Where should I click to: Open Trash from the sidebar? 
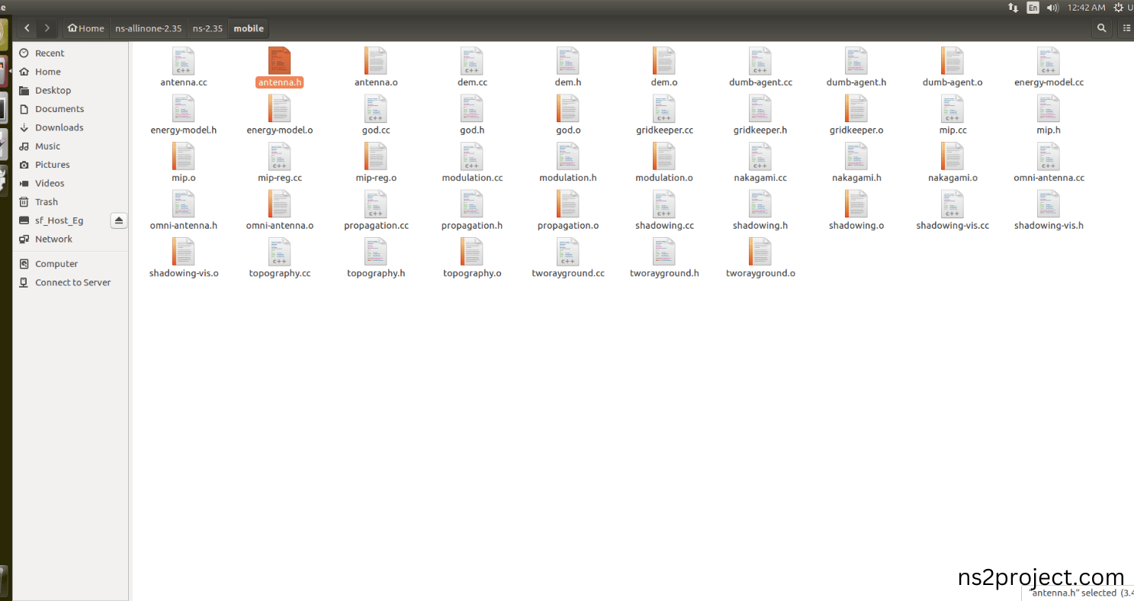47,202
